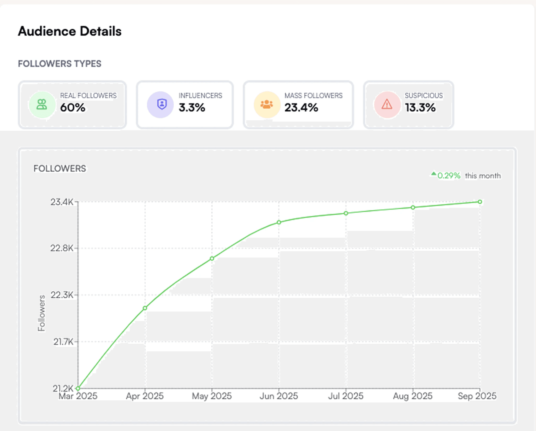Click the Mar 2025 data point
Screen dimensions: 536x431
tap(78, 388)
